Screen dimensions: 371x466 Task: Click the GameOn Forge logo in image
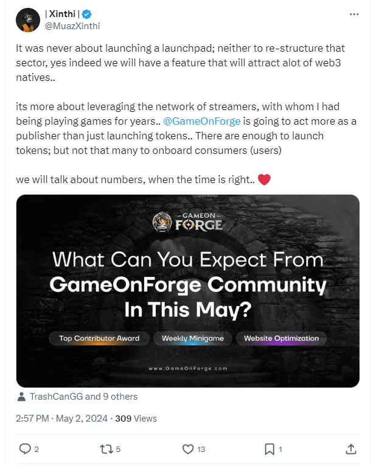click(188, 222)
